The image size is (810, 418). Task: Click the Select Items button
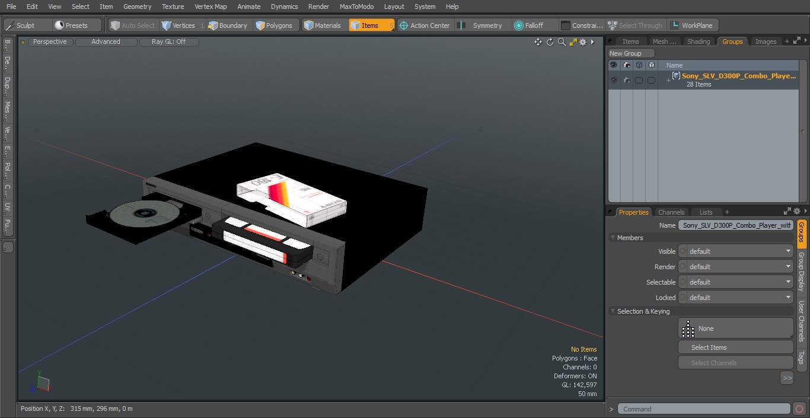[736, 347]
